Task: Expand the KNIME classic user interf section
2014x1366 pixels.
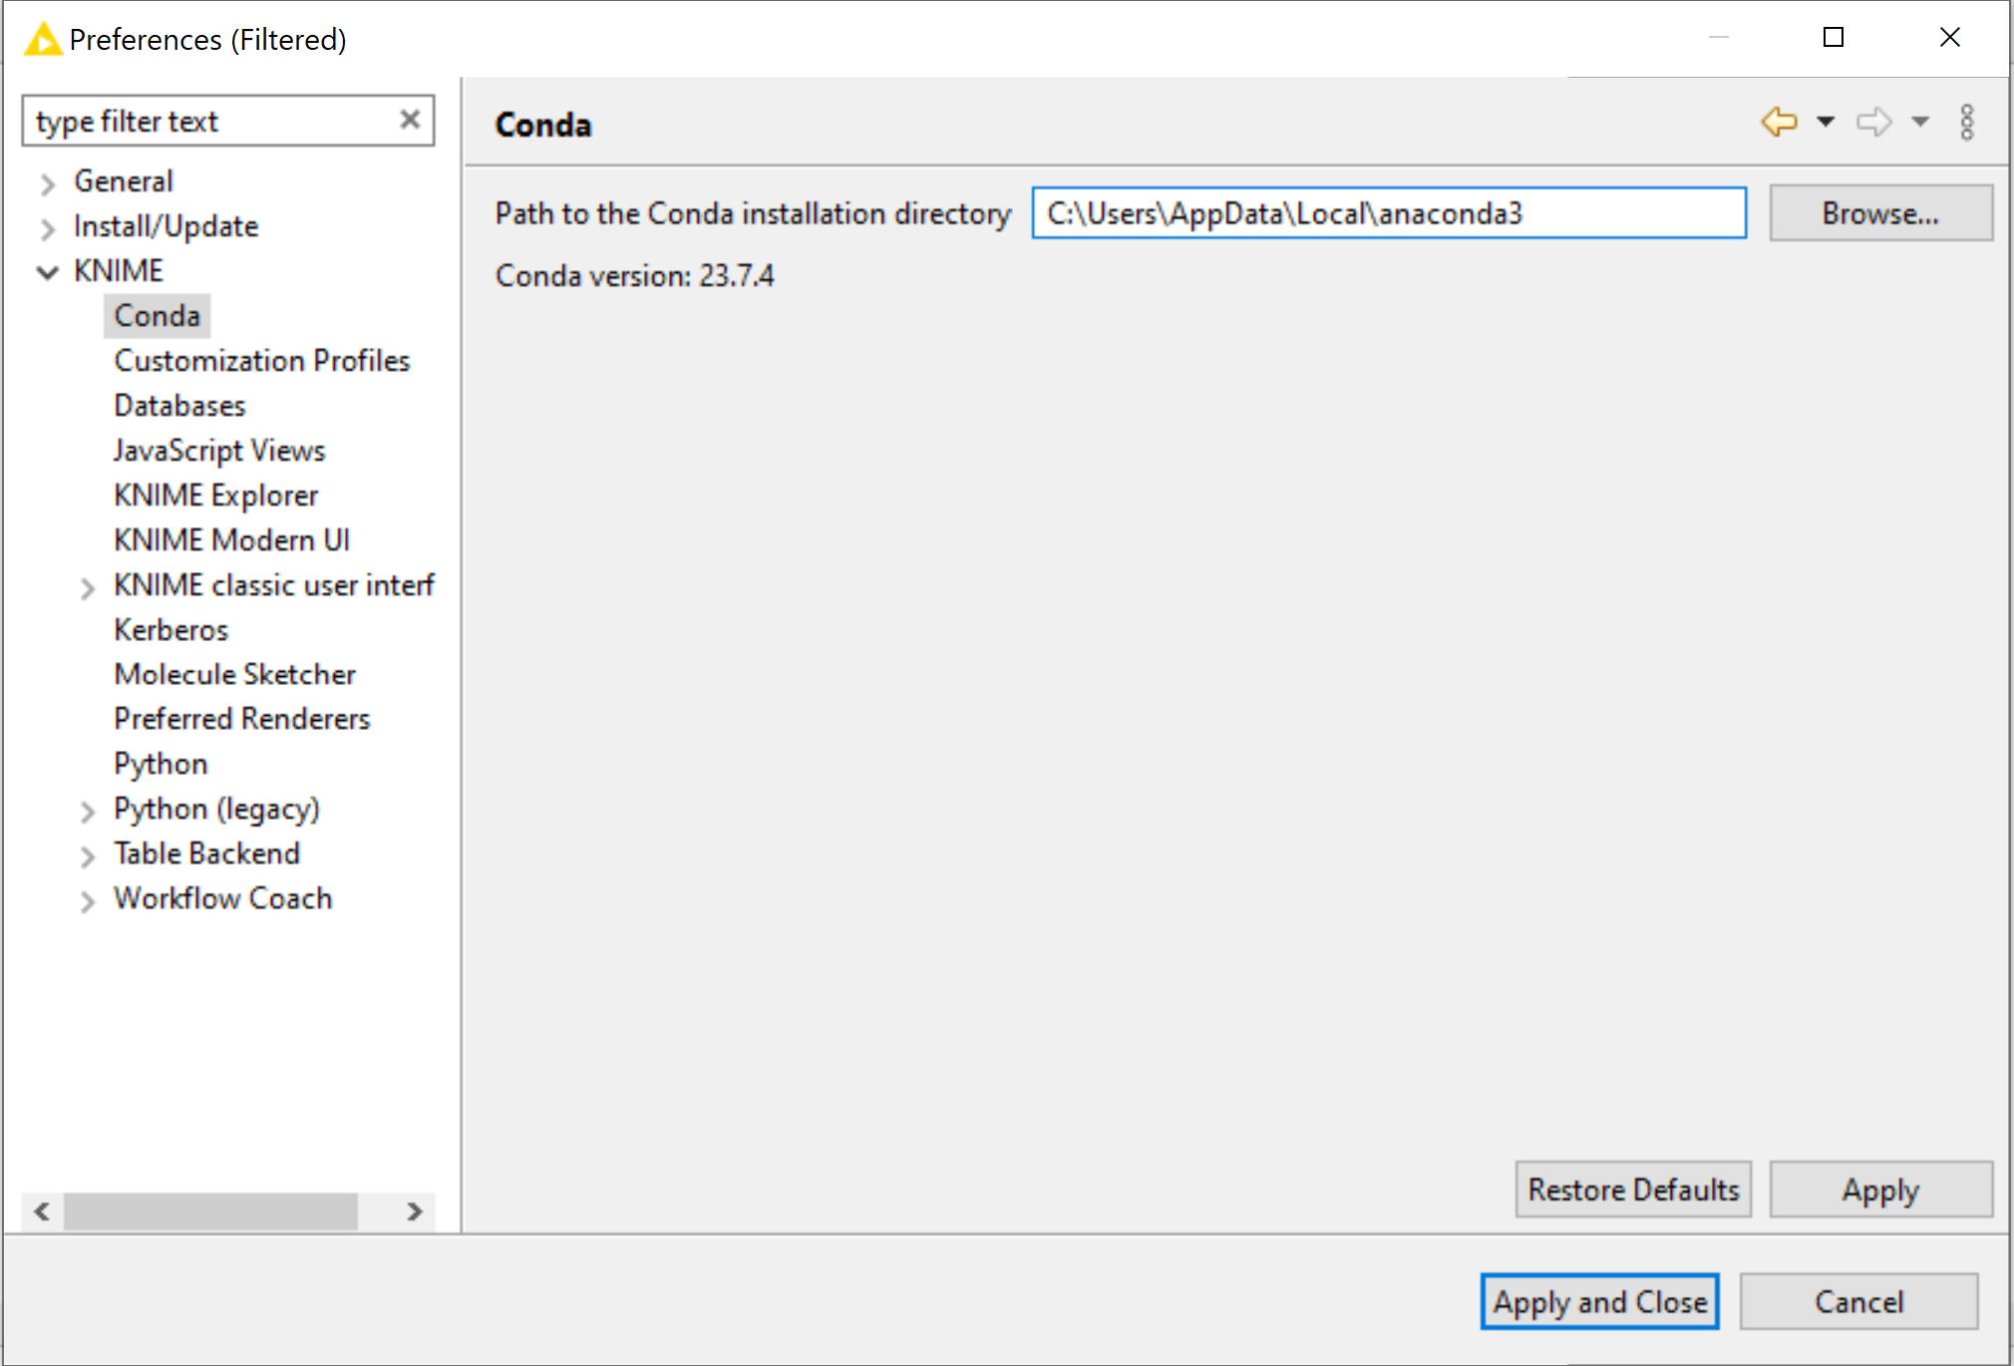Action: [89, 584]
